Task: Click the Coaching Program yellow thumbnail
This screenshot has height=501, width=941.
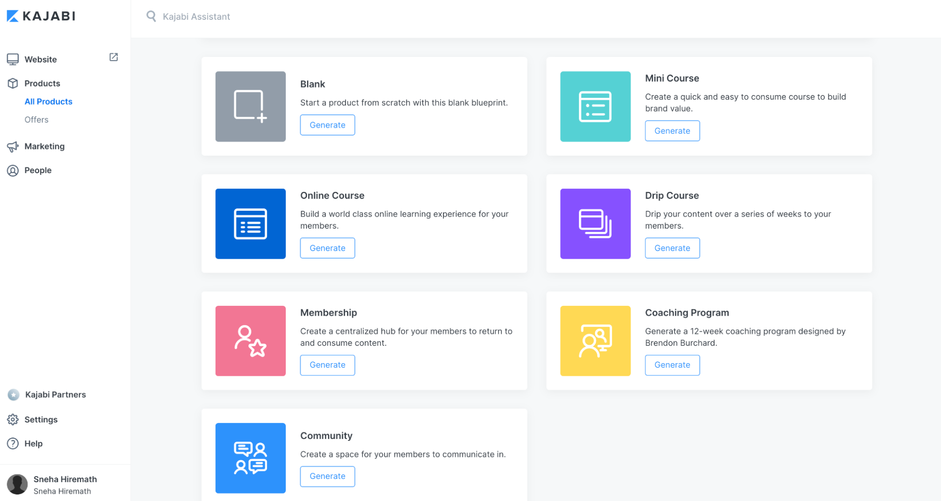Action: click(x=595, y=341)
